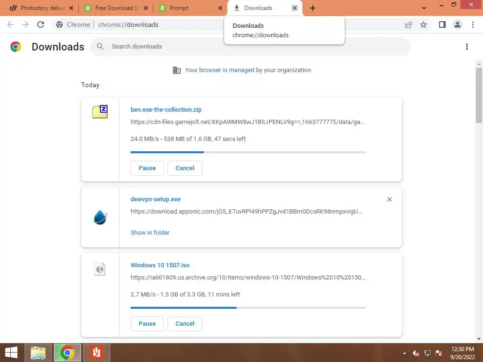Close the Photostory deluxe tab
The image size is (483, 362).
click(x=71, y=8)
